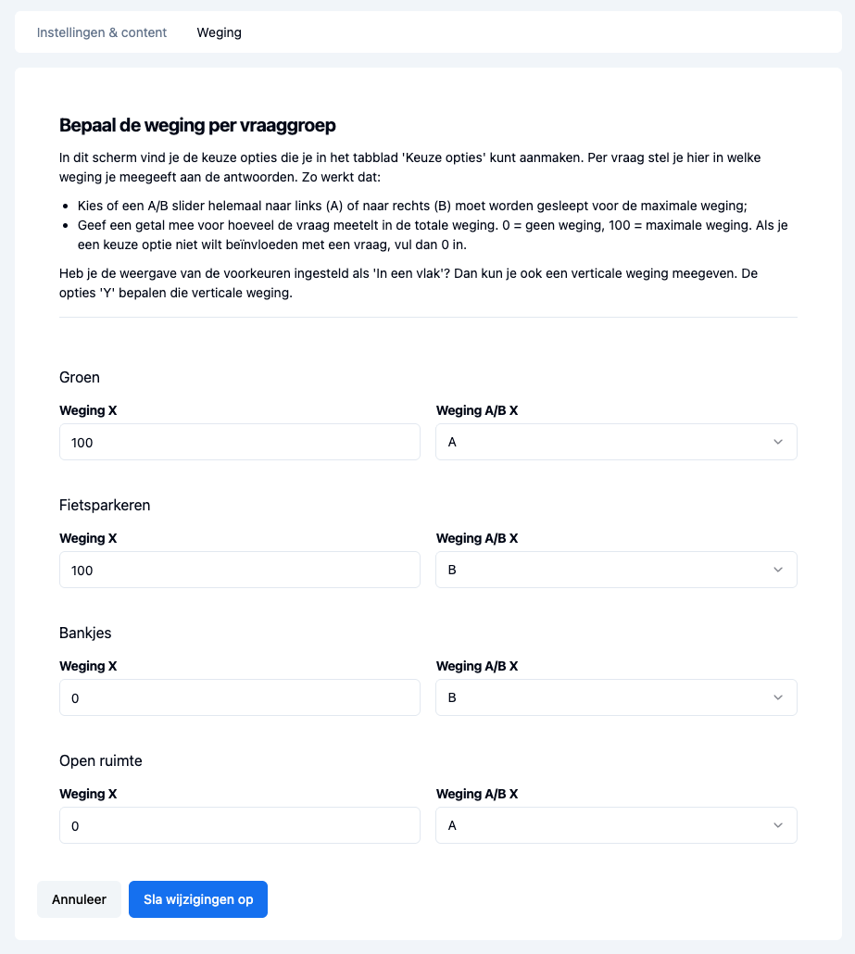Screen dimensions: 855x954
Task: Expand Open ruimte's Weging A/B X select box
Action: point(616,826)
